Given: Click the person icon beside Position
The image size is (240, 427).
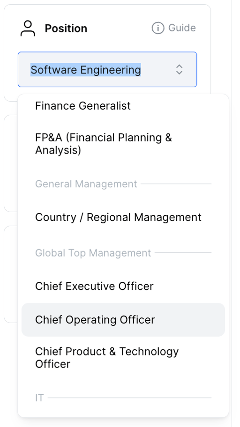Looking at the screenshot, I should point(28,28).
